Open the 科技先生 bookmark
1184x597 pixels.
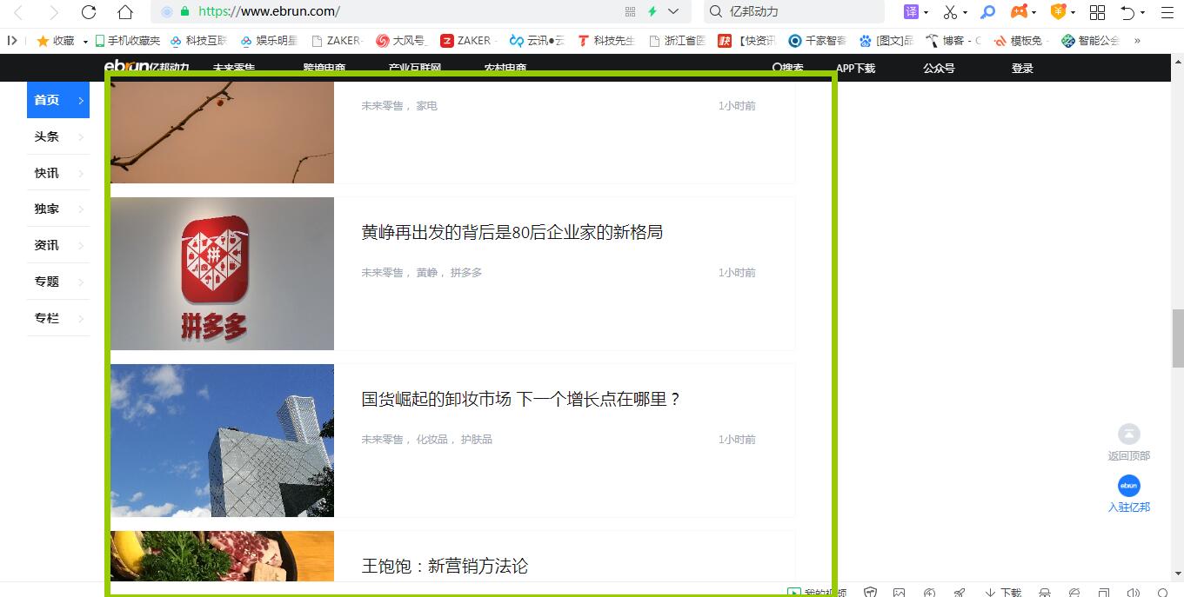pyautogui.click(x=606, y=41)
